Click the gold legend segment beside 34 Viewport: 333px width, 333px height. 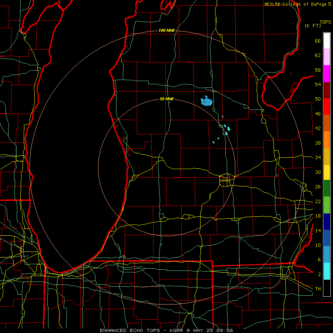point(327,157)
